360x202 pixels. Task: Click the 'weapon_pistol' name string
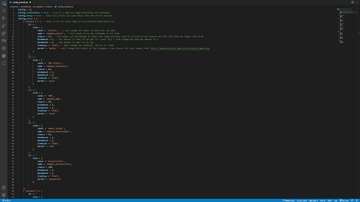click(x=55, y=33)
